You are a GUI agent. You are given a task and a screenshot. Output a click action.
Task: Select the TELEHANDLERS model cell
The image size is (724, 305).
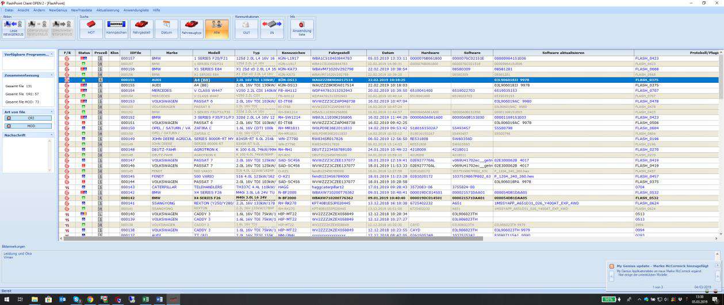(214, 187)
